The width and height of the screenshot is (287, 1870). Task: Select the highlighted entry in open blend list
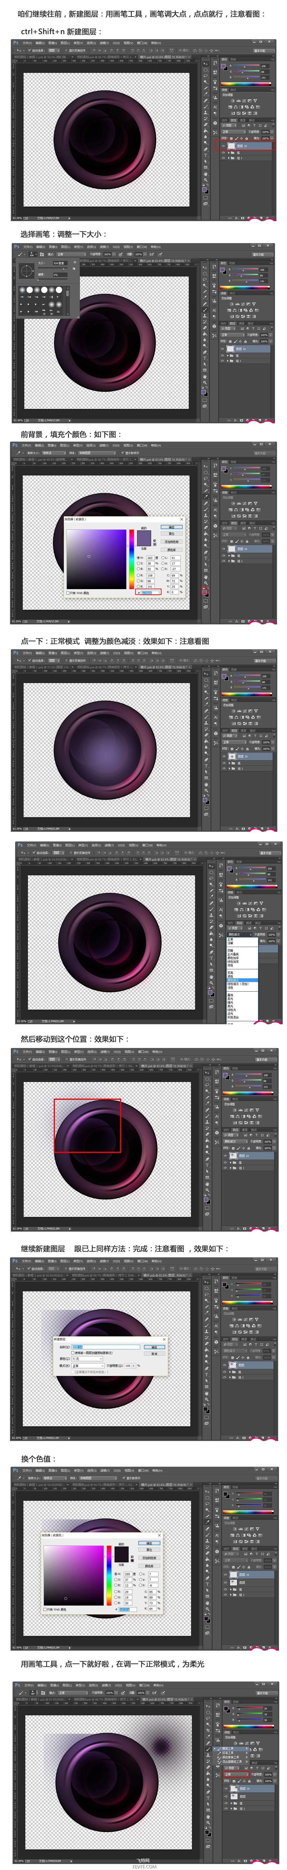pos(242,981)
